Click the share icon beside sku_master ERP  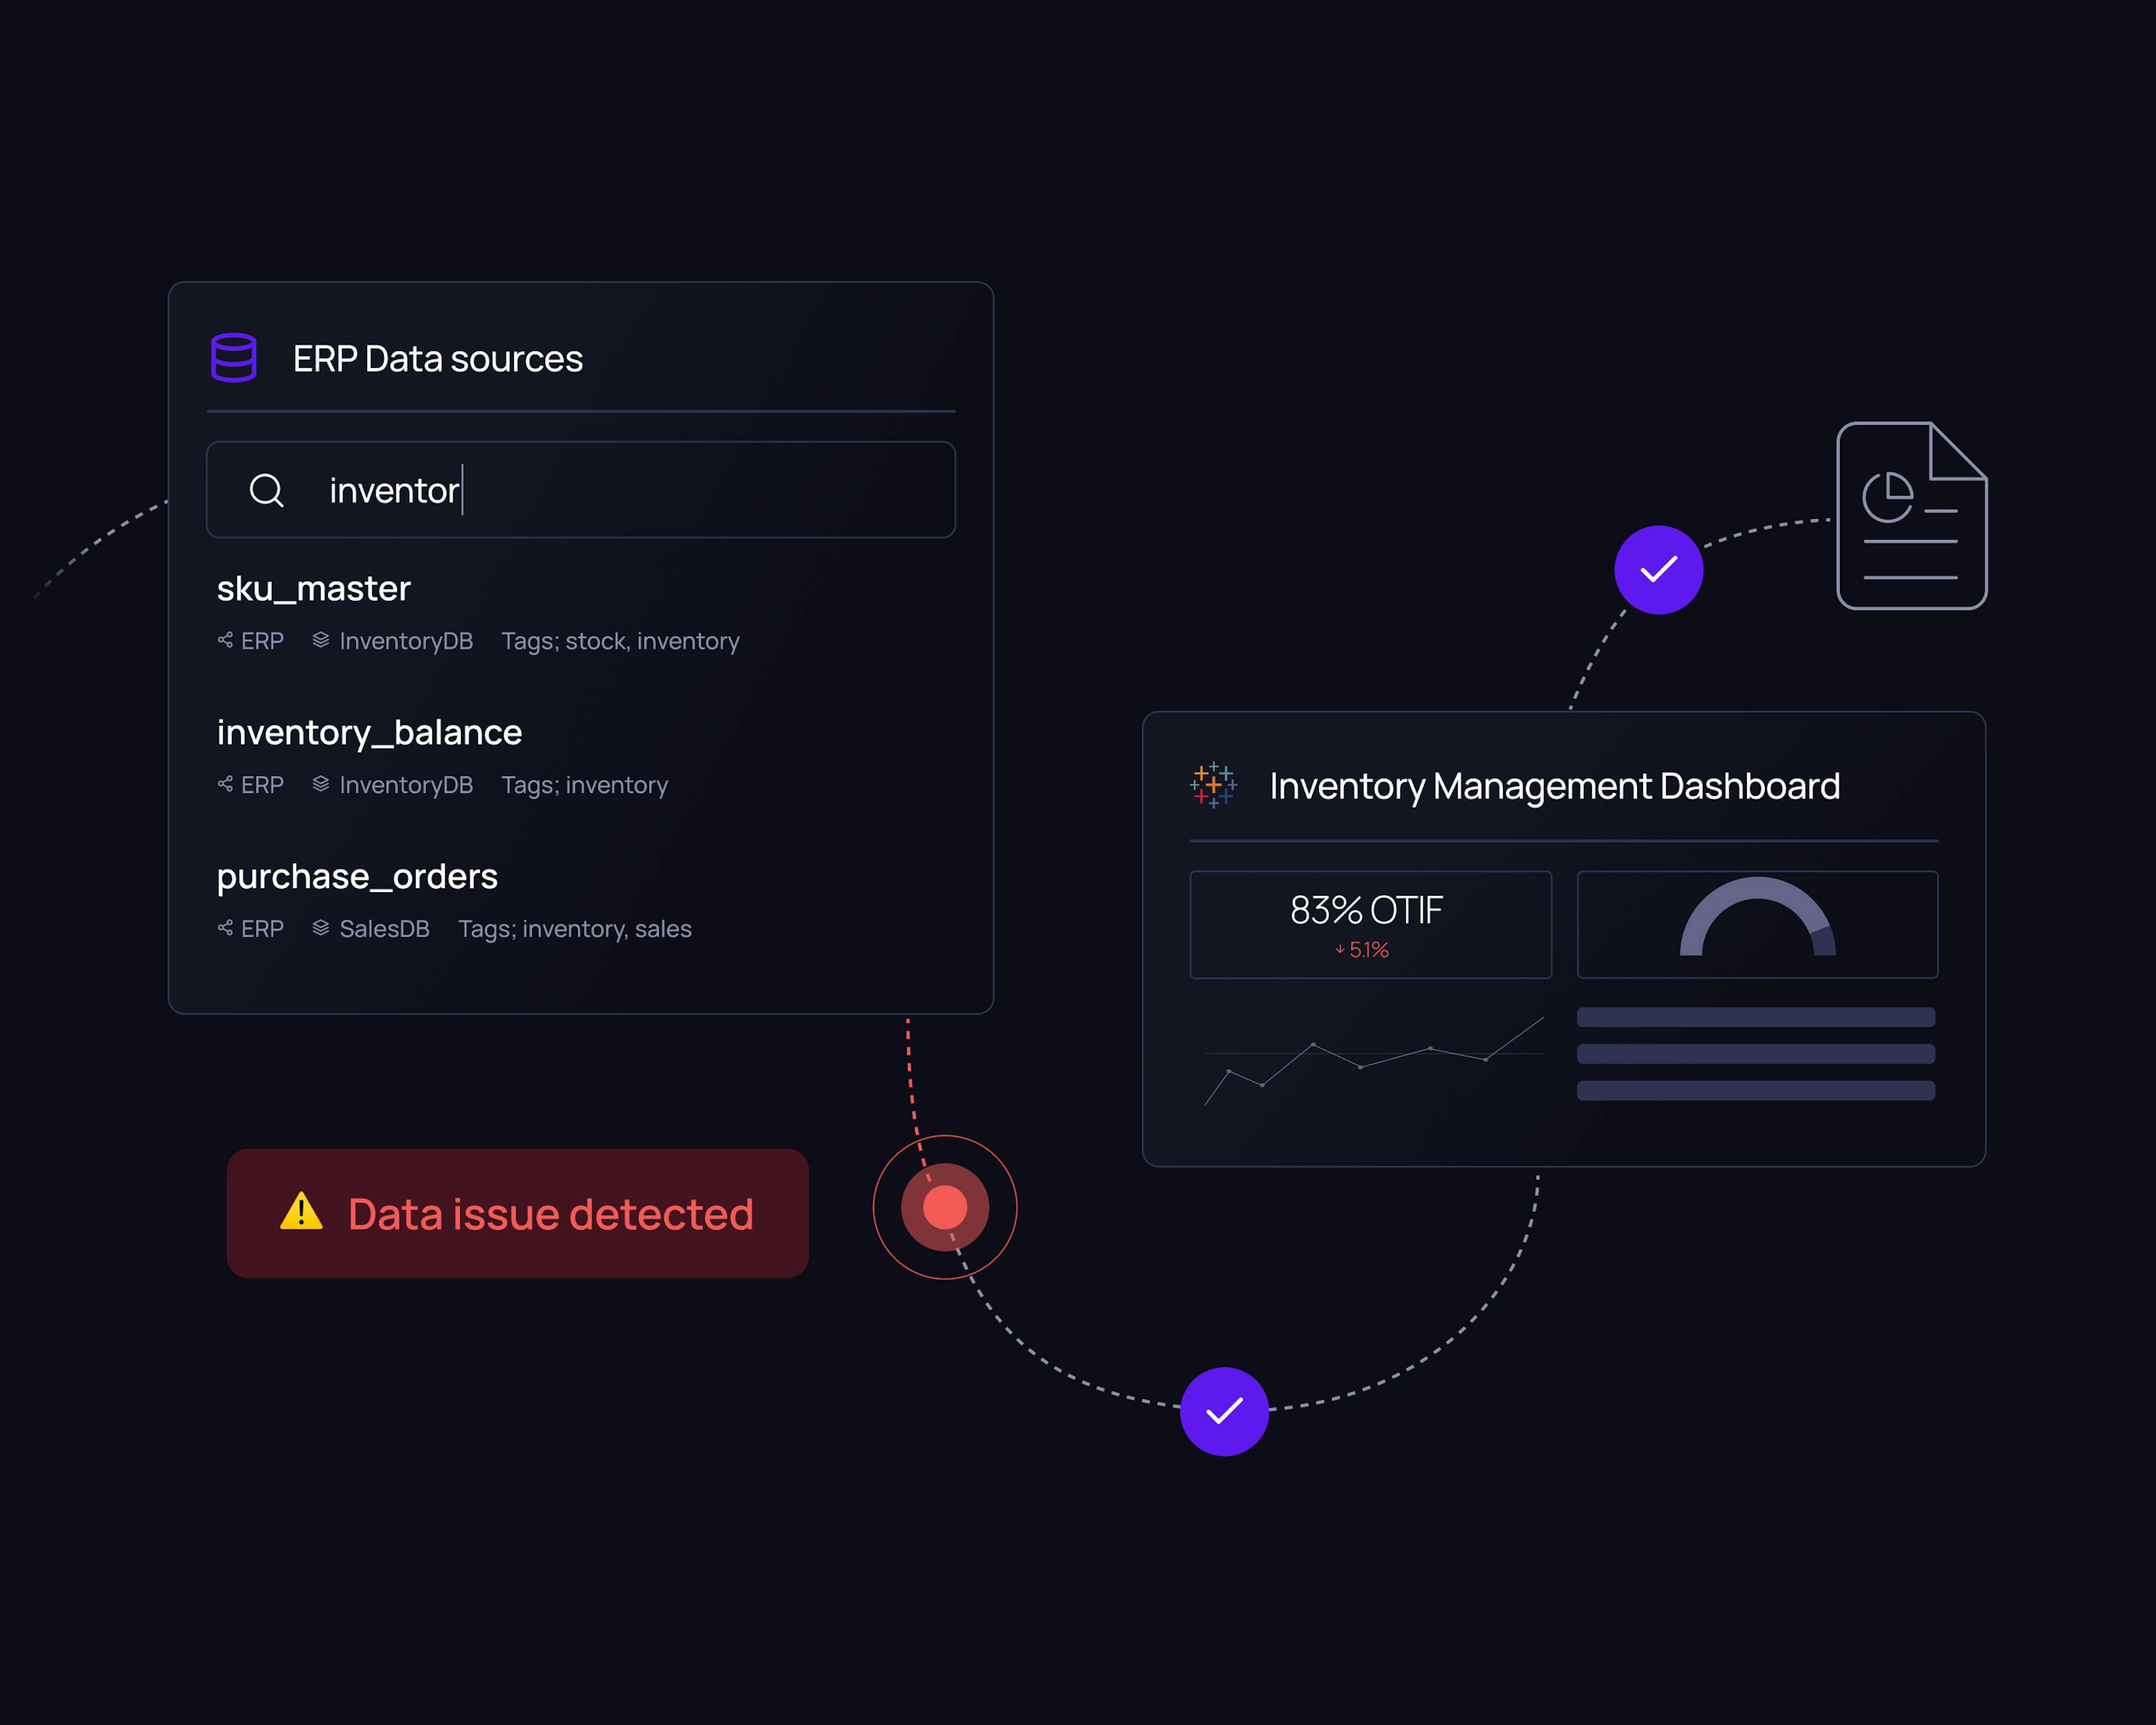click(225, 640)
